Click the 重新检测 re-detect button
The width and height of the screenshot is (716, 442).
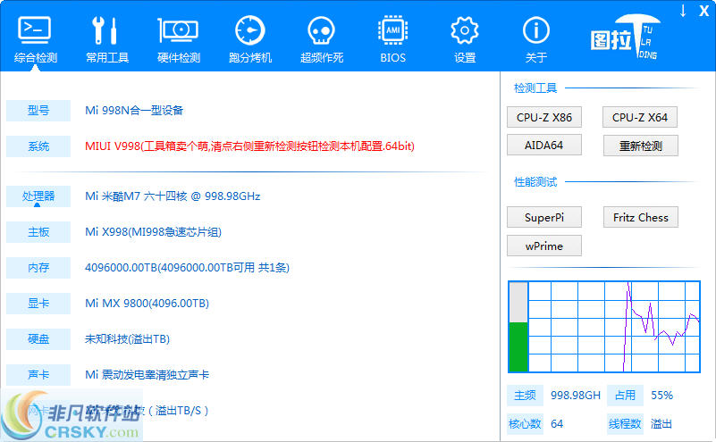tap(641, 146)
